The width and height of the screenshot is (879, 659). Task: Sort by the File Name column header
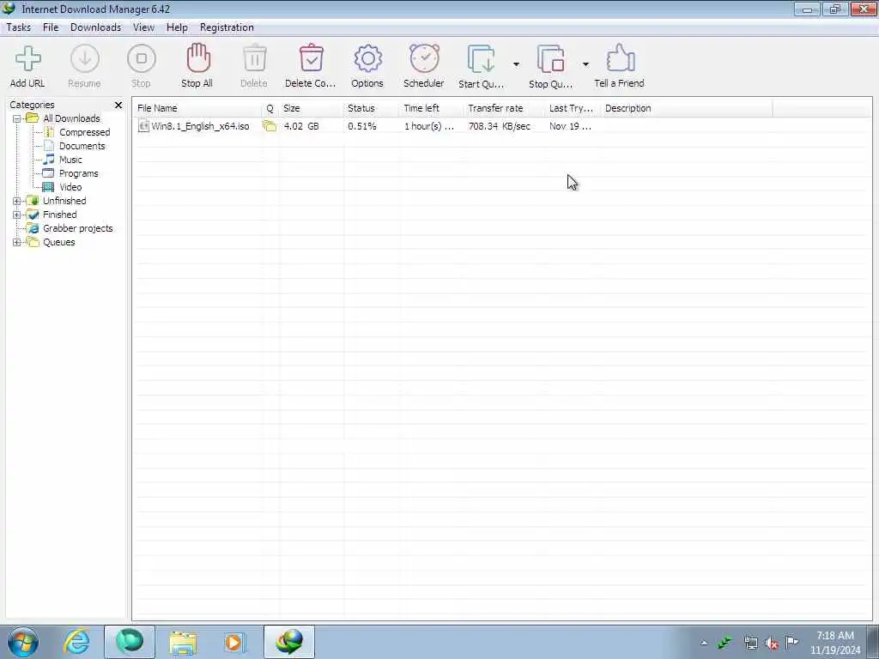click(x=197, y=108)
